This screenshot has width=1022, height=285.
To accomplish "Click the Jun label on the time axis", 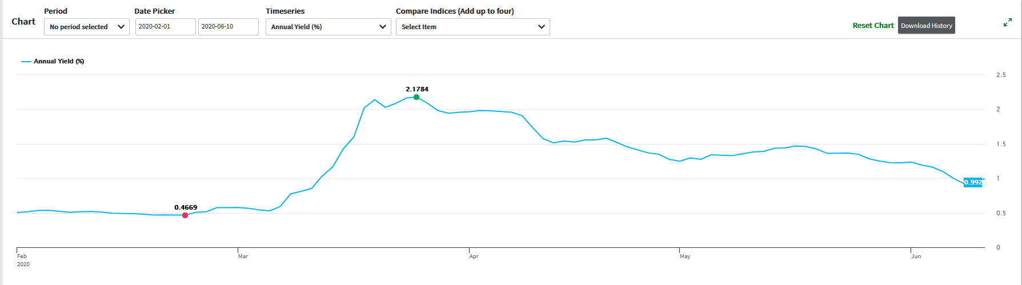I will 916,256.
